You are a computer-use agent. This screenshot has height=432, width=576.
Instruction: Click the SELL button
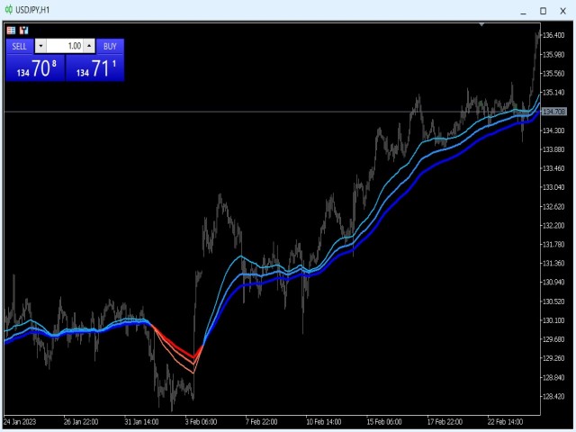click(19, 46)
